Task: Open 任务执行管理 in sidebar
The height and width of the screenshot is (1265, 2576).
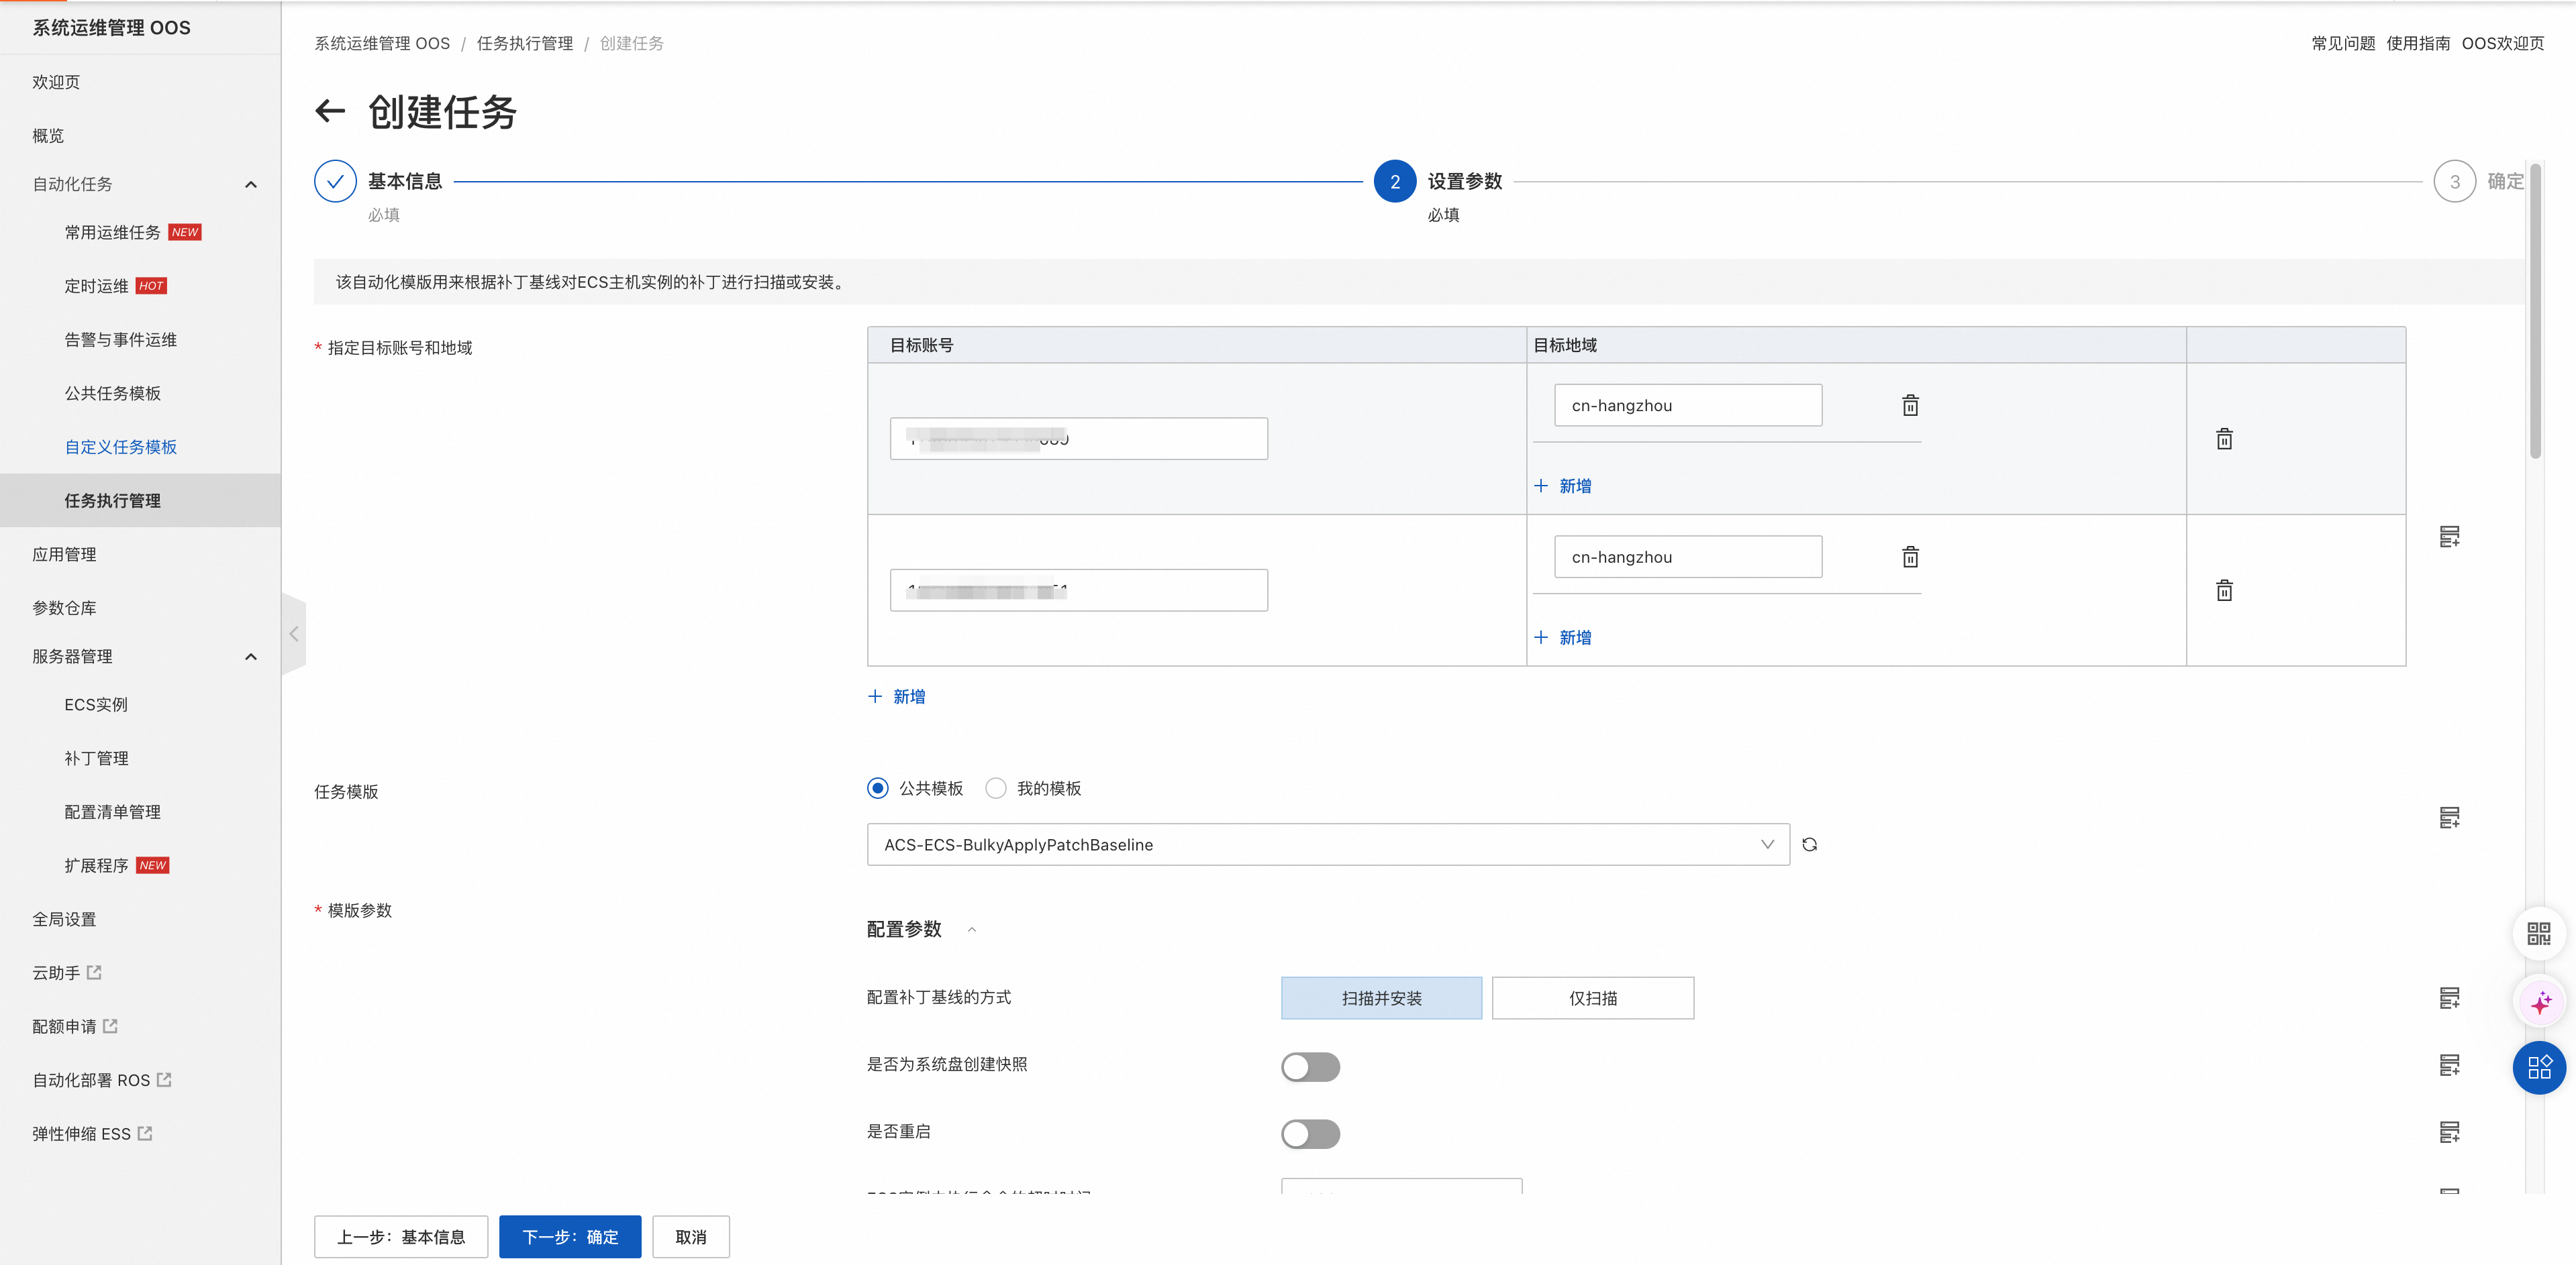Action: 112,500
